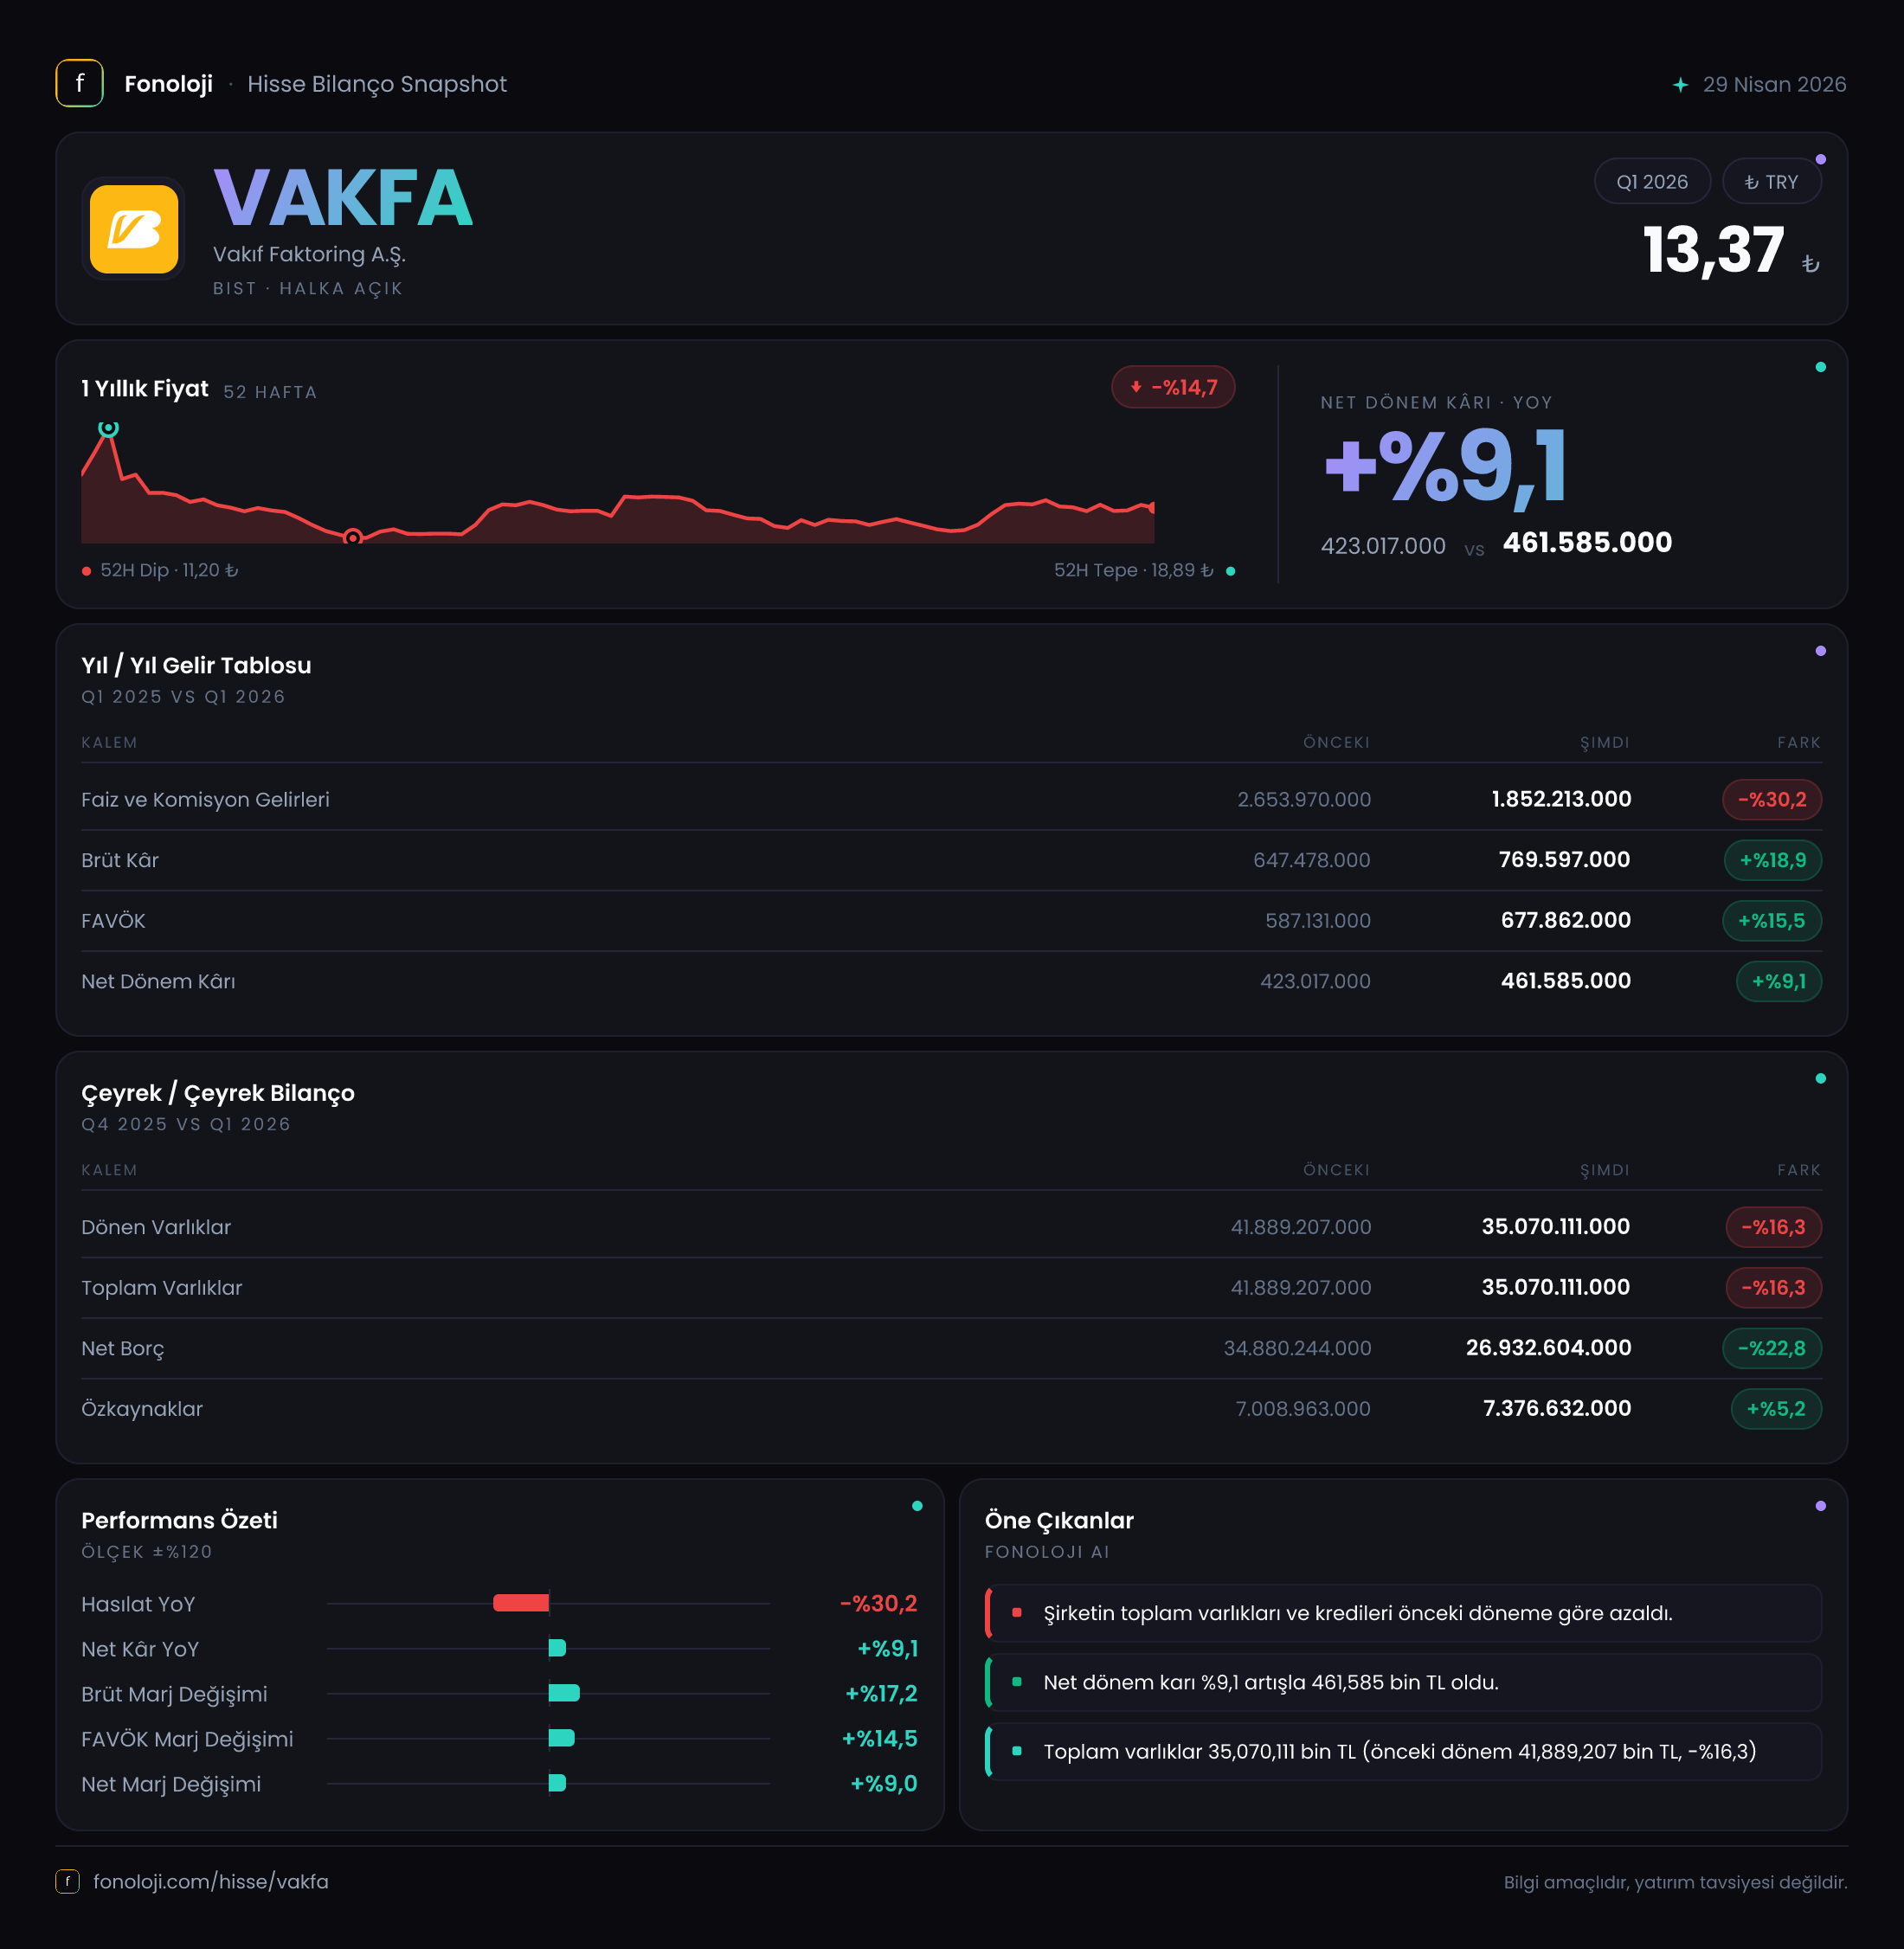Image resolution: width=1904 pixels, height=1949 pixels.
Task: Click the Hasılat YoY red bar
Action: (521, 1603)
